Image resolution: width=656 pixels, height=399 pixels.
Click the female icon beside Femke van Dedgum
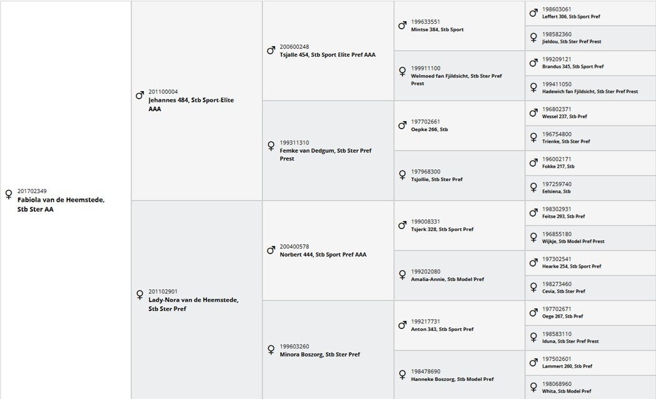point(271,146)
